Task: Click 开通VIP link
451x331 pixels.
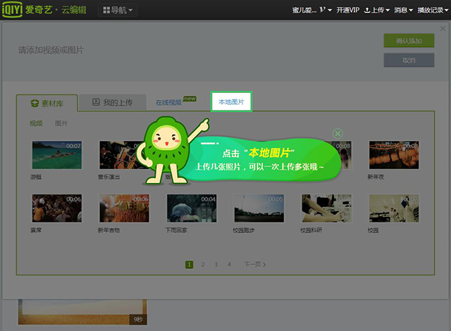Action: point(347,10)
